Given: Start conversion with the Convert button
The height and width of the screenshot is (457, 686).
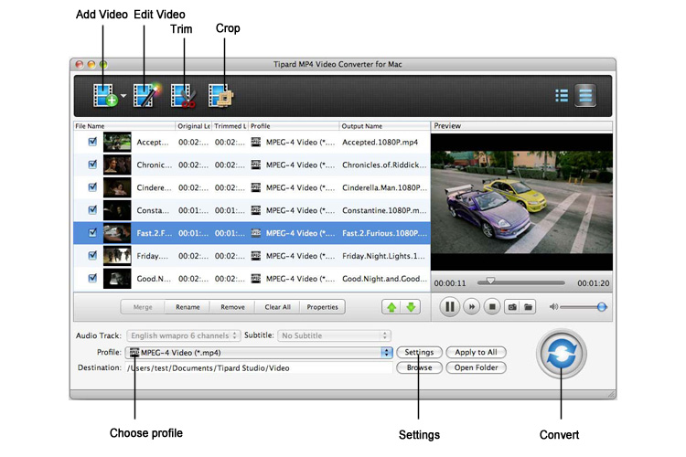Looking at the screenshot, I should [562, 354].
